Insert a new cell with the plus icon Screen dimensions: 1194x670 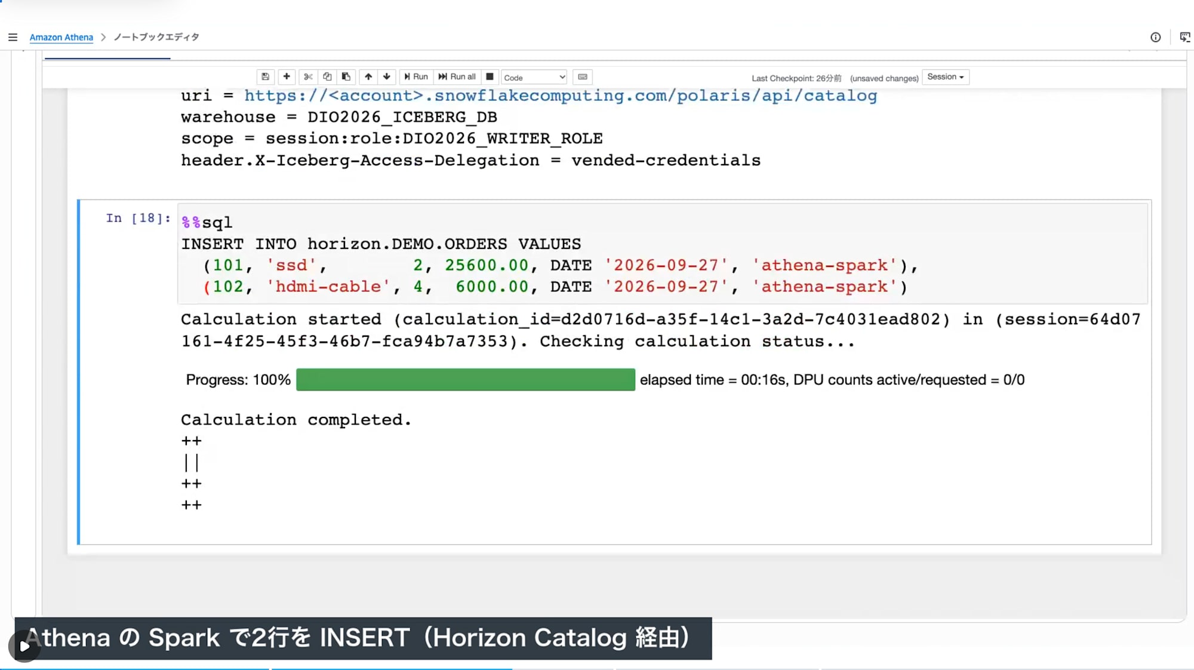(287, 76)
